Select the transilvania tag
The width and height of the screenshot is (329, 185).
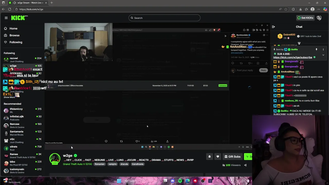point(138,164)
